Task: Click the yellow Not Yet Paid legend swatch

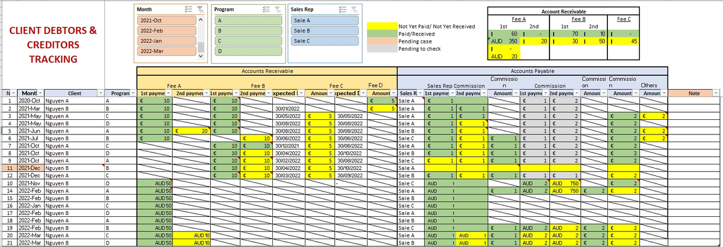Action: click(382, 27)
